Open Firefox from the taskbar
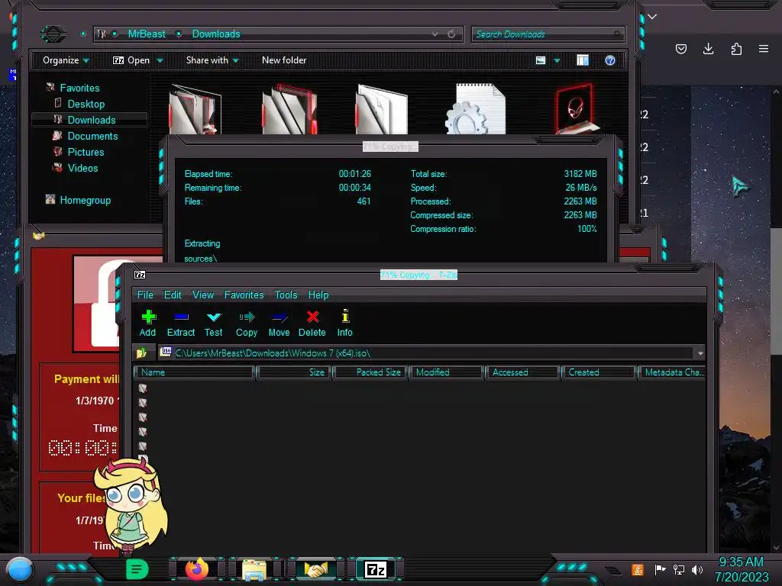Screen dimensions: 782x586 click(x=197, y=569)
